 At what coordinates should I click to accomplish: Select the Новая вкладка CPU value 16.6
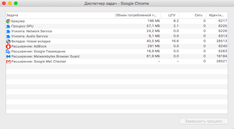tap(175, 41)
